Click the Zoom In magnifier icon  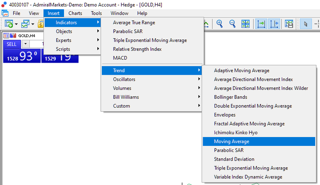pos(220,24)
